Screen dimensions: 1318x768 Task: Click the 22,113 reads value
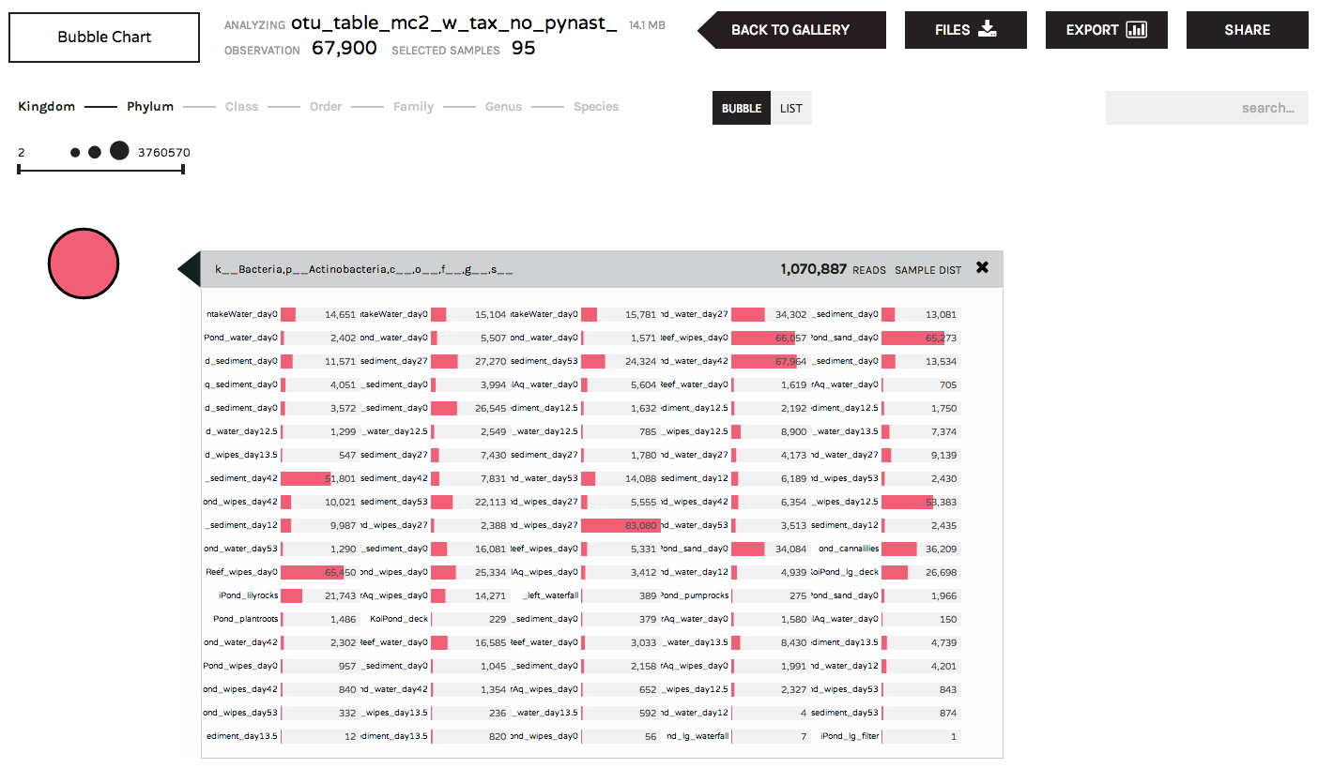[490, 502]
